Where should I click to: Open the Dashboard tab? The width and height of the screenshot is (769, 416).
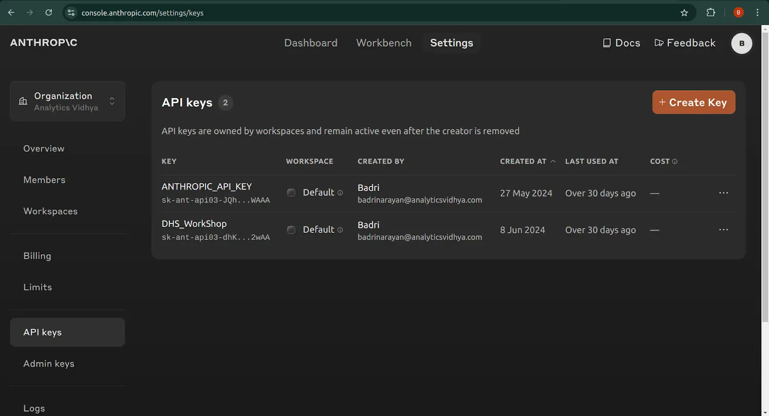point(311,43)
